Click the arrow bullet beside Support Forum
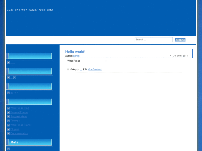202x151 pixels. pyautogui.click(x=8, y=112)
